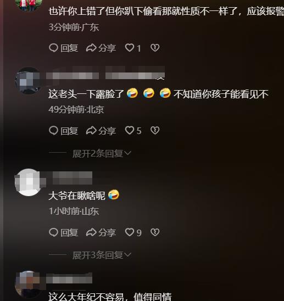
Task: Share the 这老头一下露脸了 comment
Action: click(101, 131)
